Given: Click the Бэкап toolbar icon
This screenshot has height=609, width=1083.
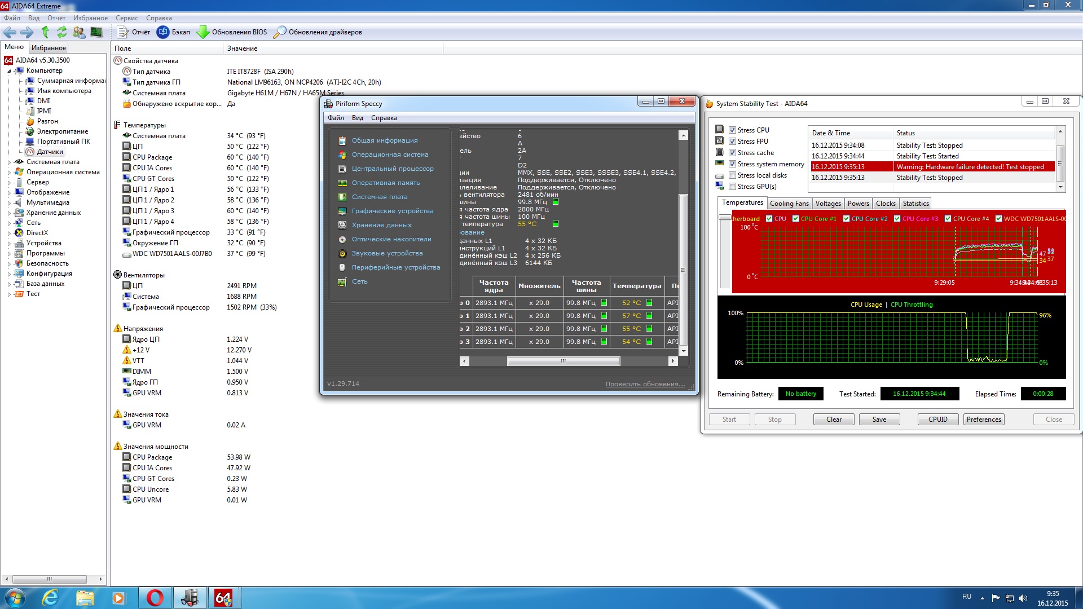Looking at the screenshot, I should pos(163,32).
